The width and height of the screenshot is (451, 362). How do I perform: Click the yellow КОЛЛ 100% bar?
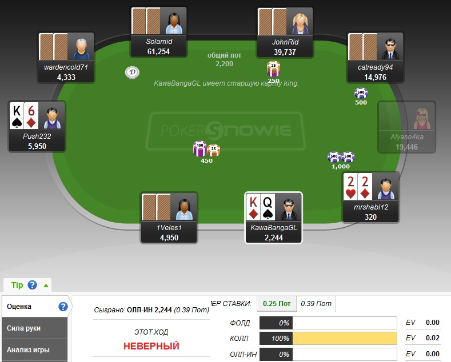(345, 339)
